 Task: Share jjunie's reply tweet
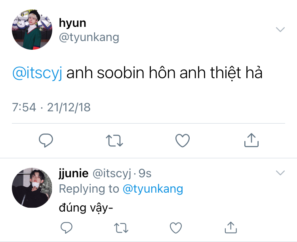point(230,227)
